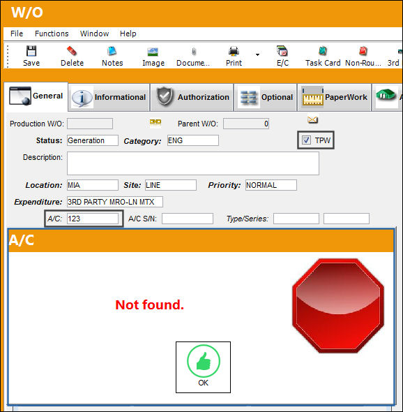This screenshot has height=412, width=403.
Task: Open the Documents paperclip icon
Action: point(194,52)
